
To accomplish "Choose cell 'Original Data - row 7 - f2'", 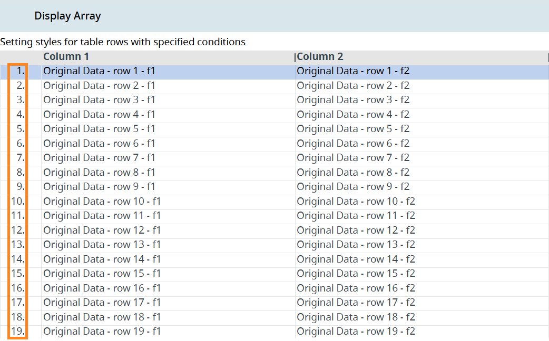I will click(x=353, y=158).
